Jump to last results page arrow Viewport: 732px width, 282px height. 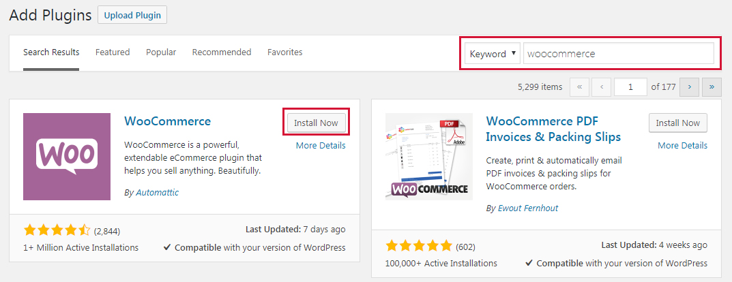tap(712, 87)
